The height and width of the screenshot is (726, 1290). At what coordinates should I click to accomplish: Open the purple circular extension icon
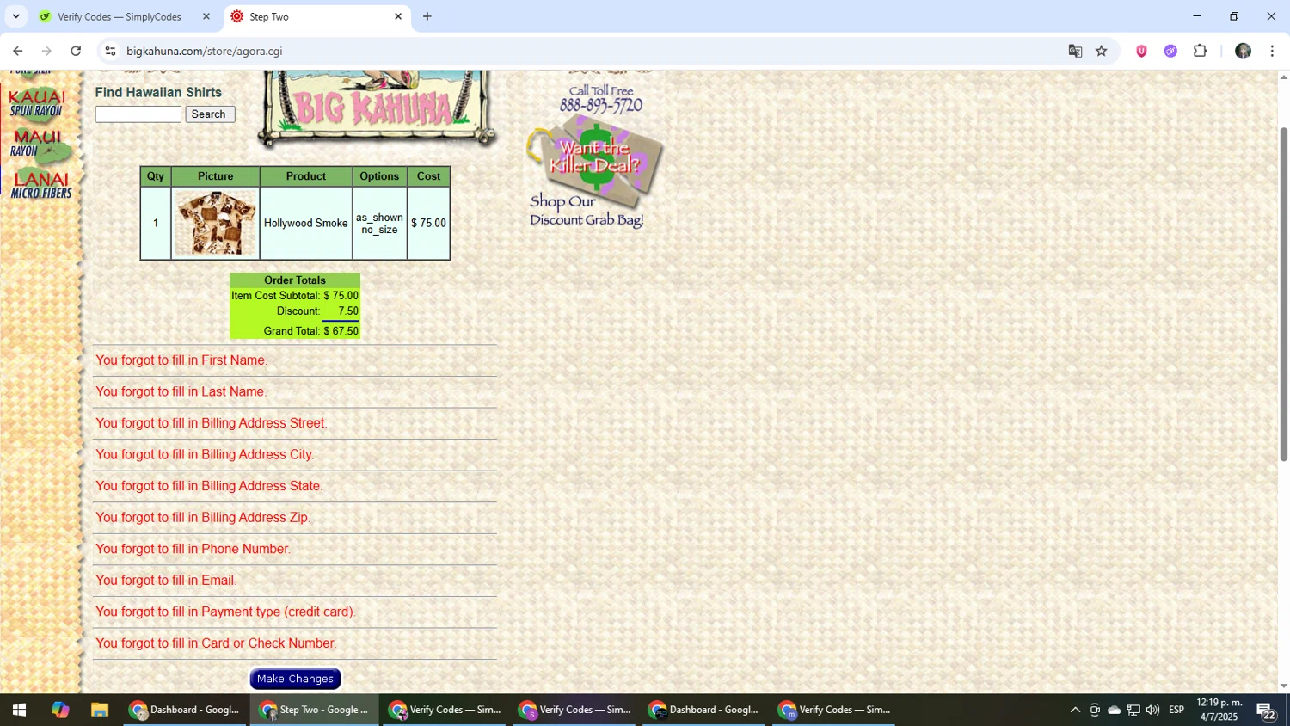1170,51
